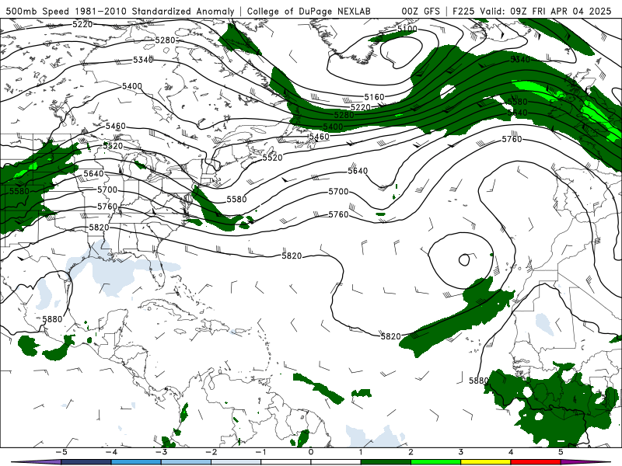Click the '00Z GFS' model run label
This screenshot has width=622, height=466.
(x=421, y=11)
